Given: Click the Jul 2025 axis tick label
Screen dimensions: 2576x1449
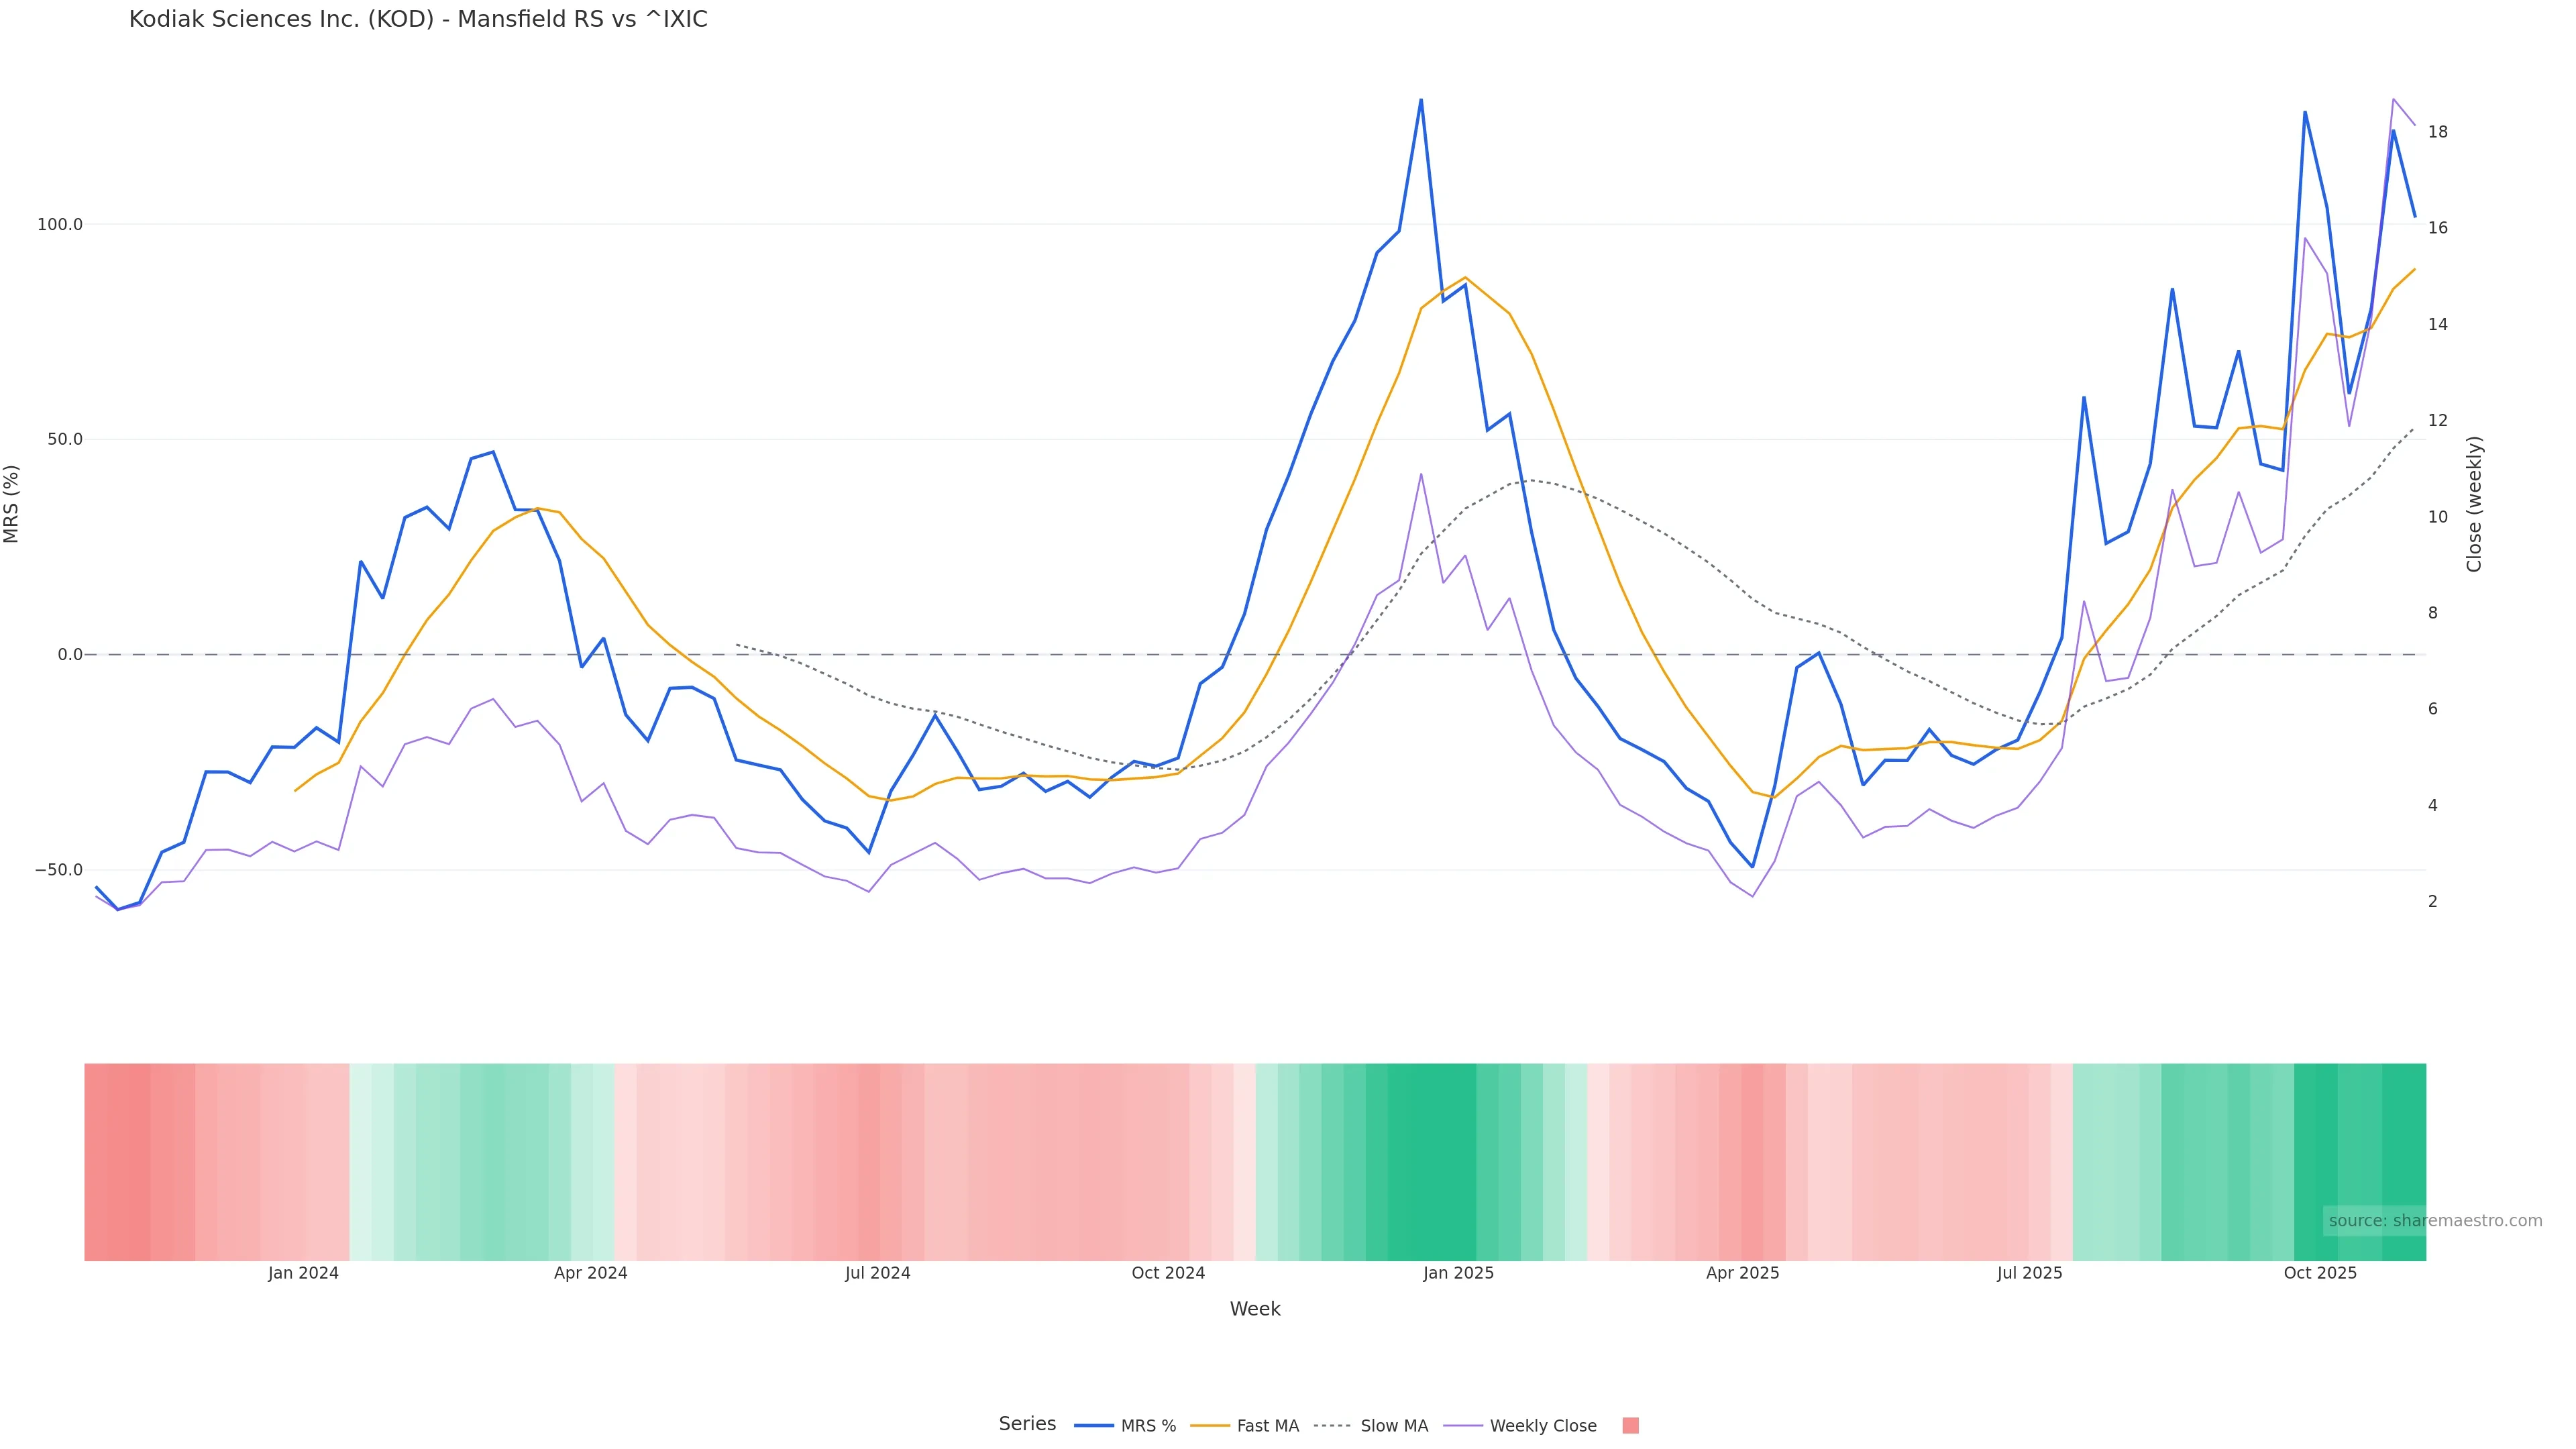Looking at the screenshot, I should (2029, 1273).
